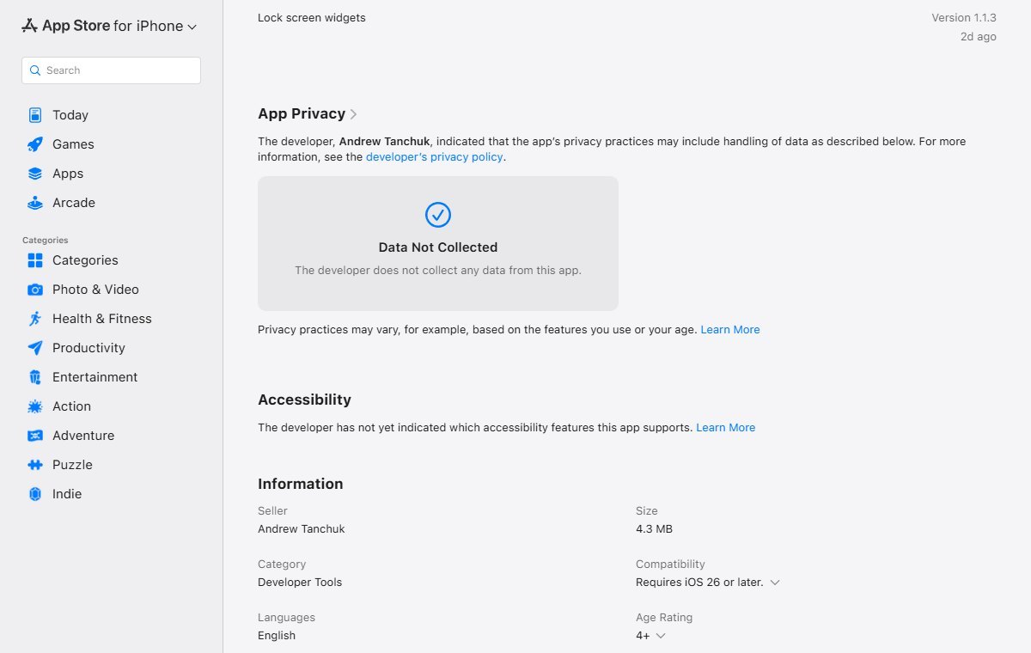Click the Indie icon in sidebar
The height and width of the screenshot is (653, 1031).
[35, 494]
